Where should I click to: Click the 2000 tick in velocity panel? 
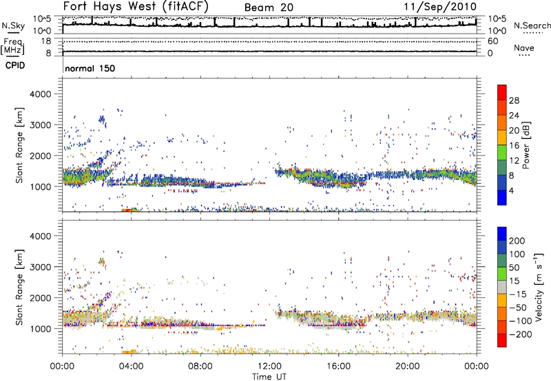41,298
